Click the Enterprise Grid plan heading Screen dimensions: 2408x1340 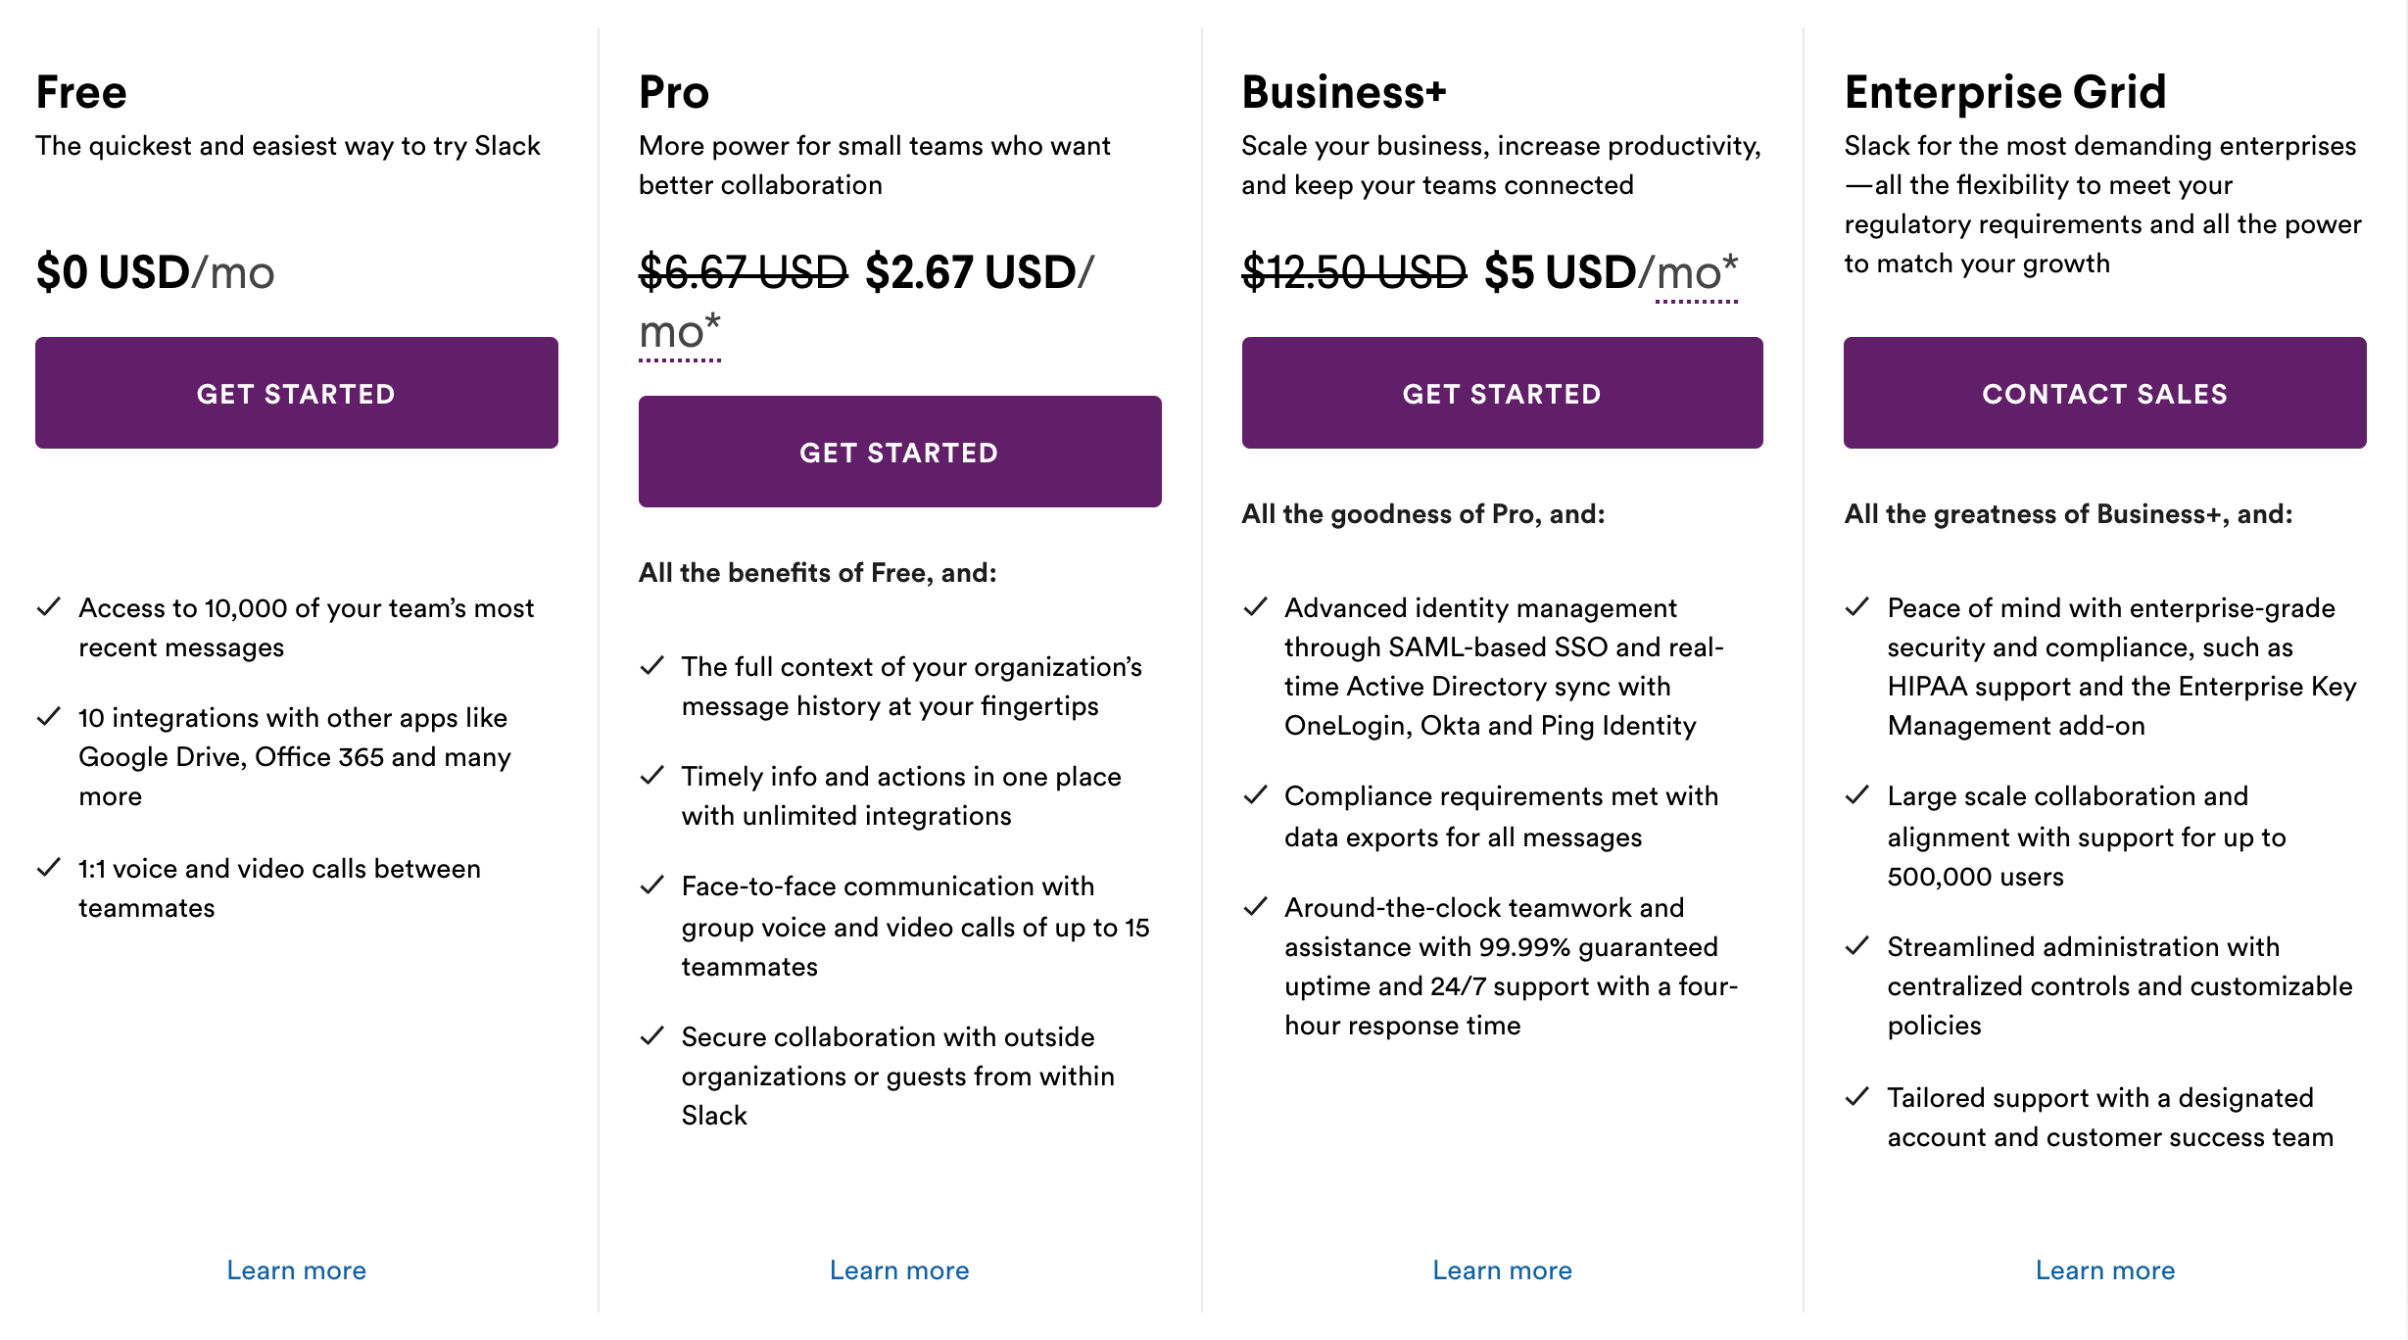pos(2004,92)
